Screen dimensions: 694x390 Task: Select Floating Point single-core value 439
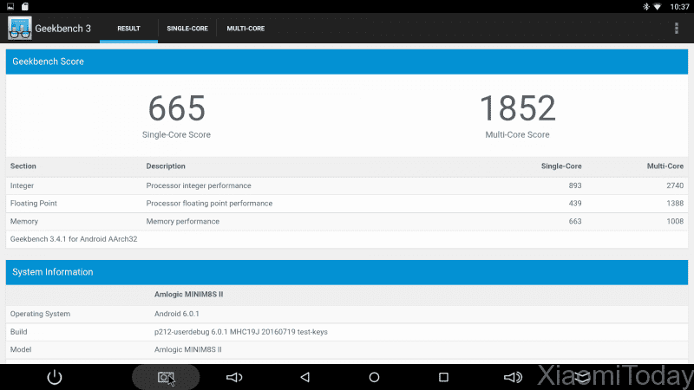(x=575, y=204)
